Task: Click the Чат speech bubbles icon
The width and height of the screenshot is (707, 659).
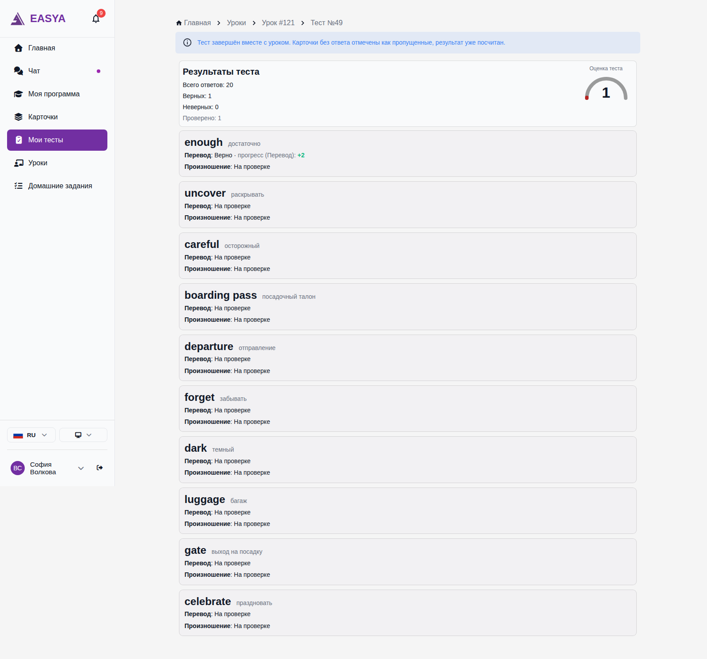Action: (x=19, y=71)
